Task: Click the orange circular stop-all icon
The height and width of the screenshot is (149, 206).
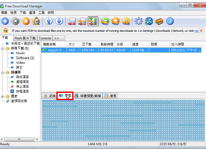Action: pos(116,21)
